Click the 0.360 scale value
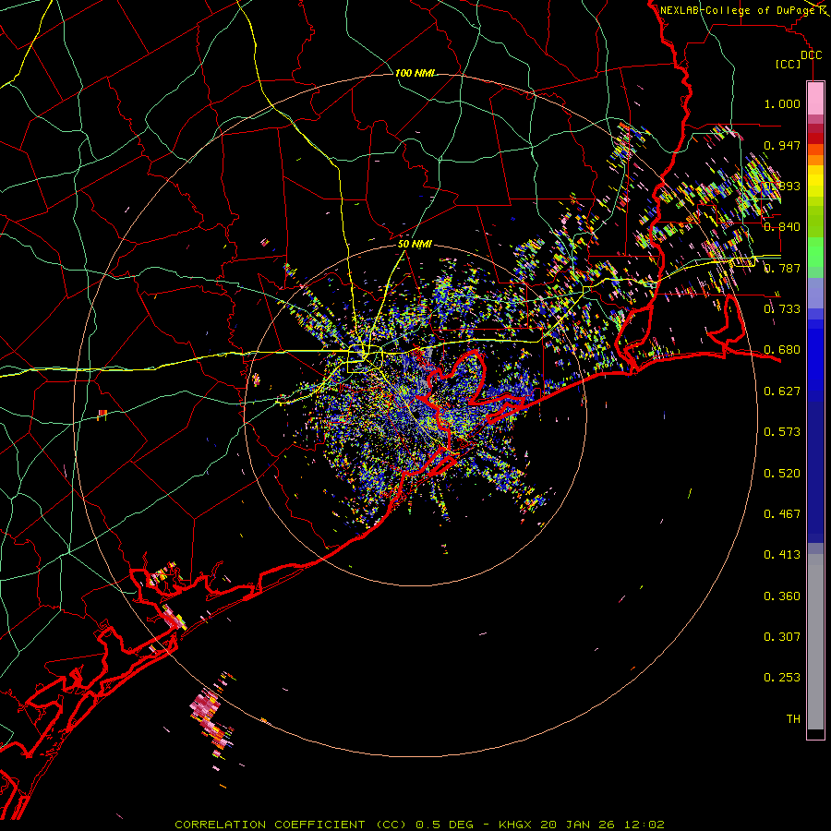This screenshot has width=831, height=831. pyautogui.click(x=782, y=596)
